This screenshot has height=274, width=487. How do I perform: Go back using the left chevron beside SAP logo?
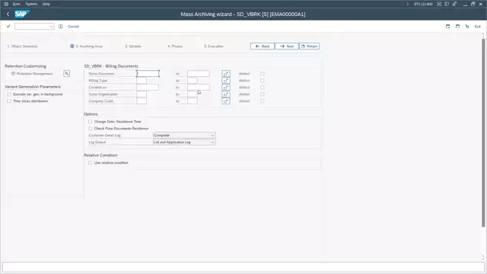click(x=8, y=14)
